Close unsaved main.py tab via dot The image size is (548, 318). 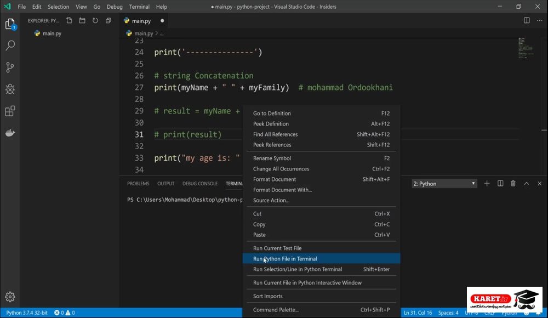pyautogui.click(x=162, y=21)
